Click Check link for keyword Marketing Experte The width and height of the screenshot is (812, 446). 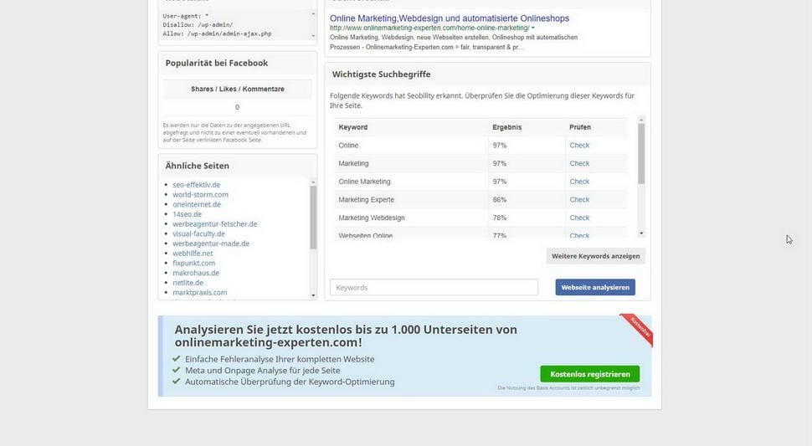[579, 200]
